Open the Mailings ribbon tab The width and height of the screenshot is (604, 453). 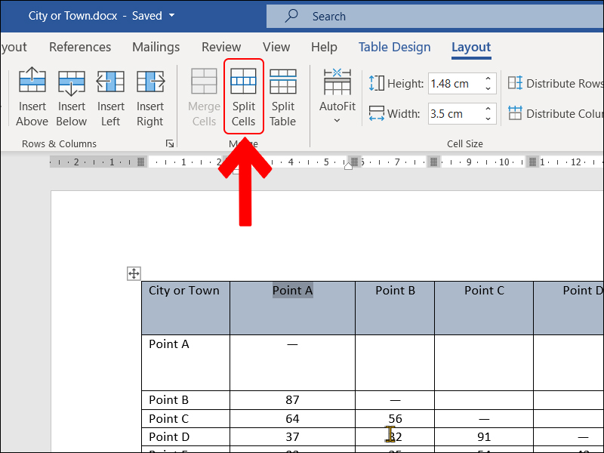tap(156, 47)
